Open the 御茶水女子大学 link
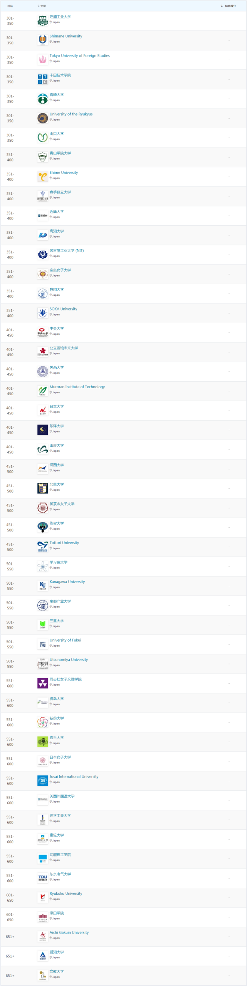247x986 pixels. tap(62, 504)
